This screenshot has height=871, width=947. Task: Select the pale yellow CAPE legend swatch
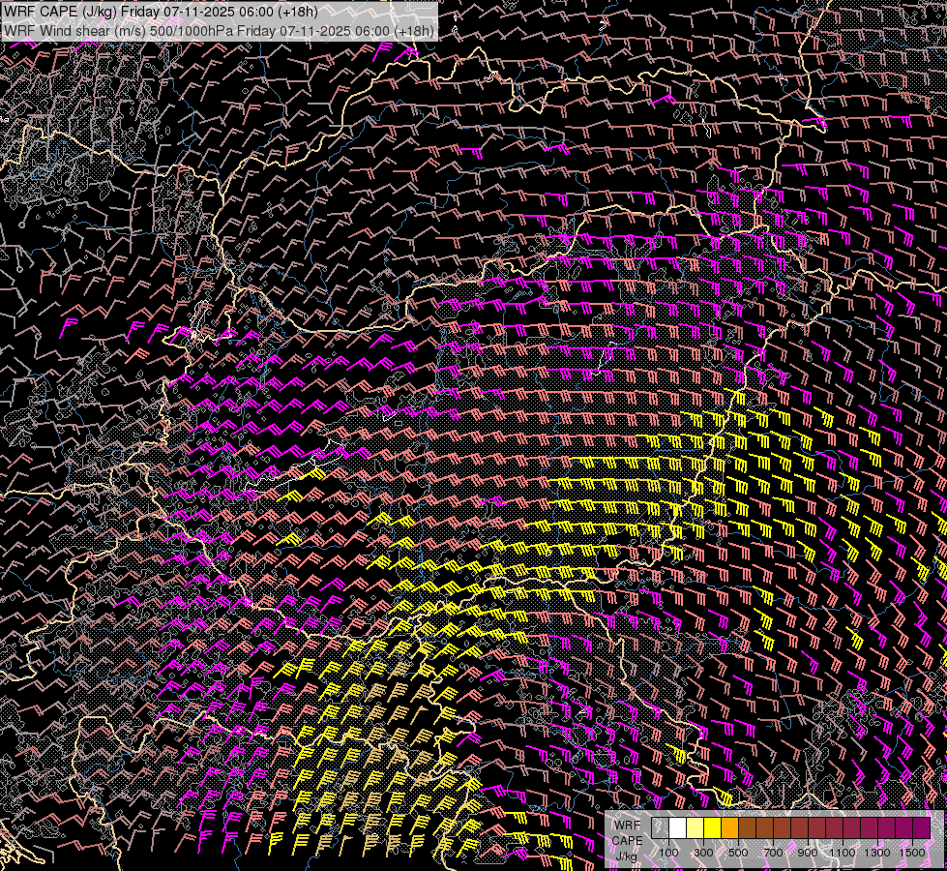pyautogui.click(x=695, y=828)
